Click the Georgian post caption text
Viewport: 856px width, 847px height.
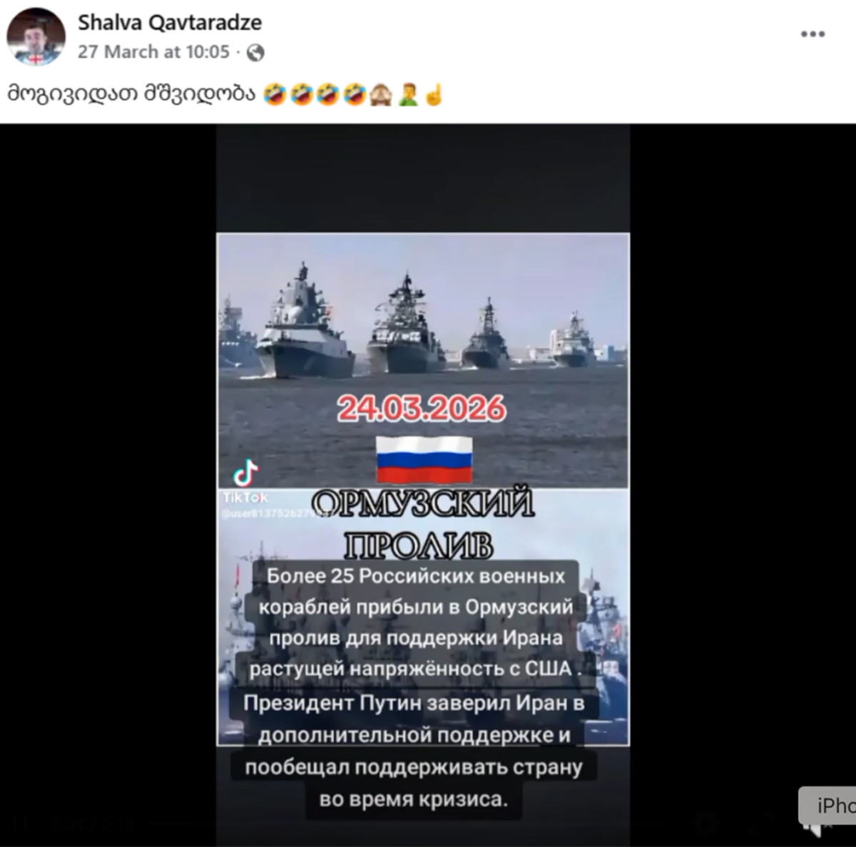pyautogui.click(x=131, y=93)
